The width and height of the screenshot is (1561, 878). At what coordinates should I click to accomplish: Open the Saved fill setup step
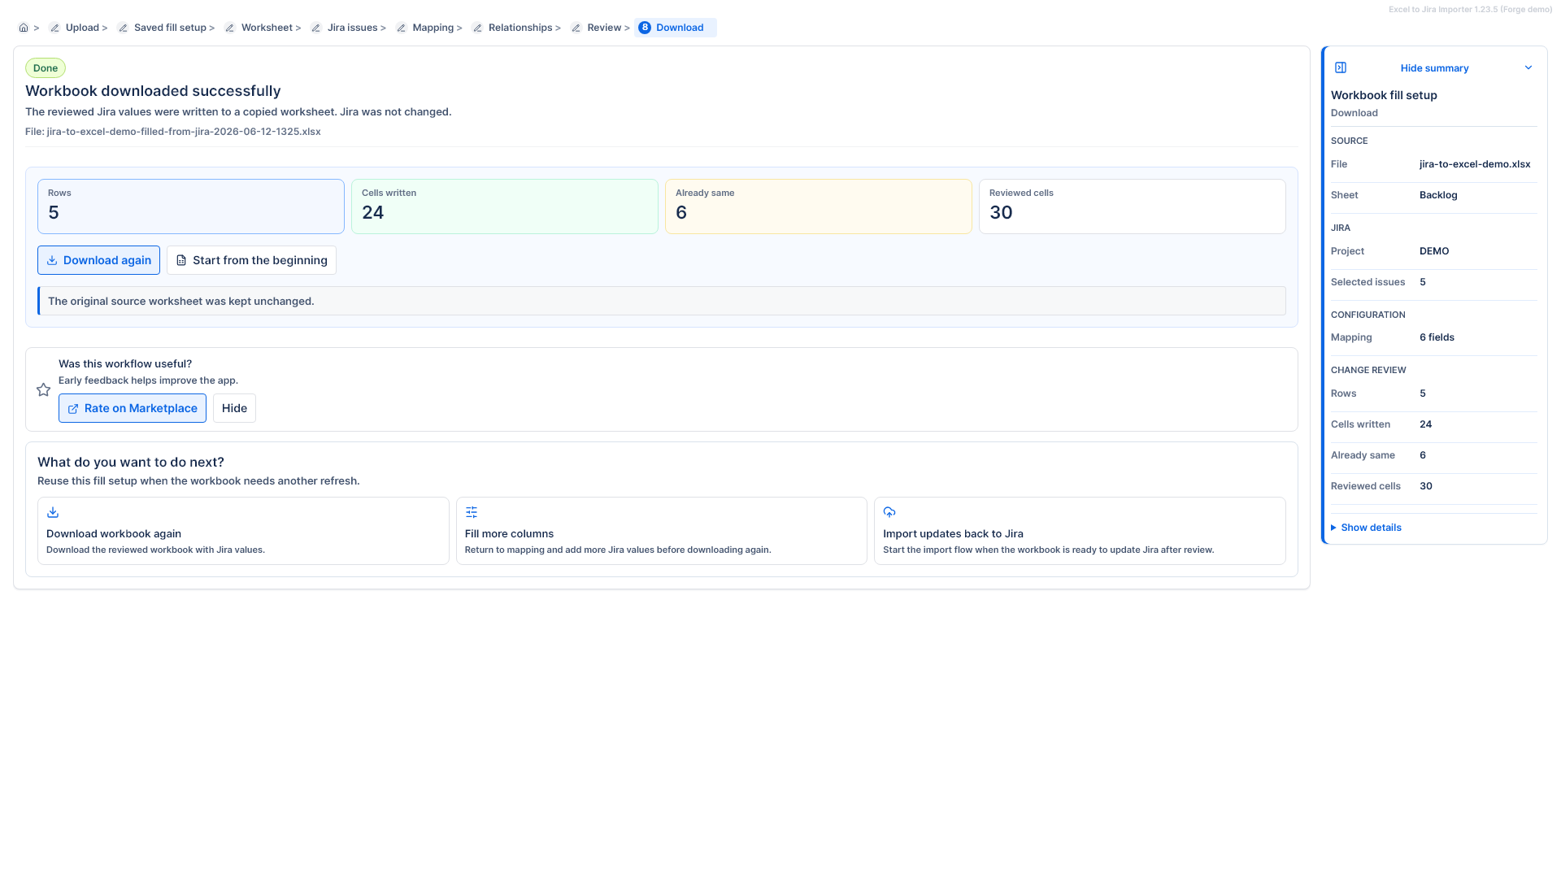(x=170, y=28)
